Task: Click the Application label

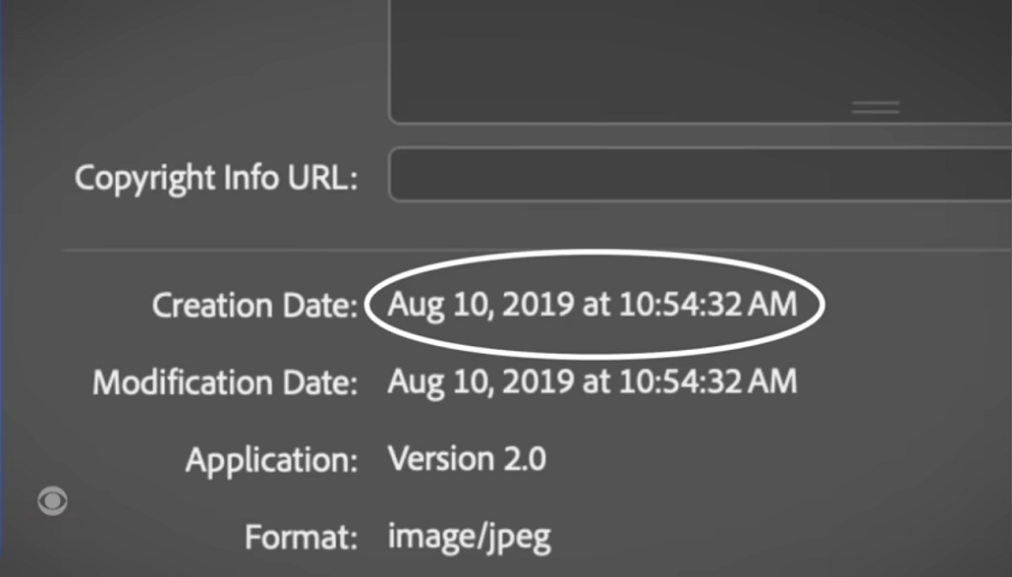Action: [x=271, y=459]
